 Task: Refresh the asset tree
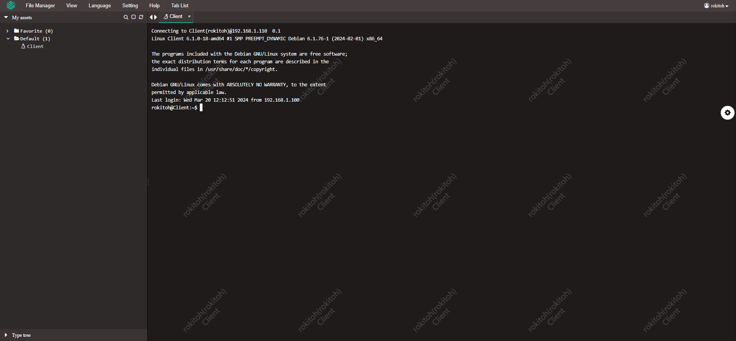tap(141, 17)
